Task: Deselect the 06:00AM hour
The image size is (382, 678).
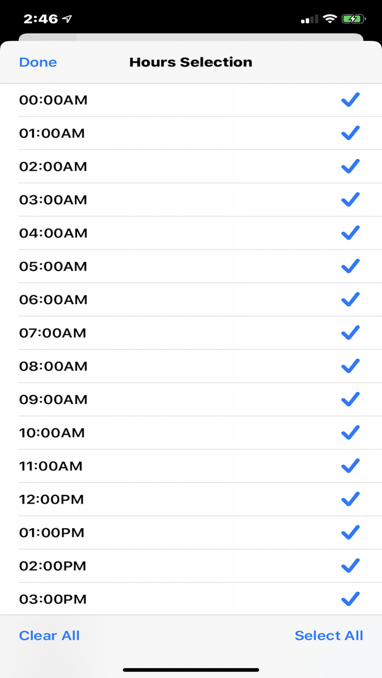Action: pyautogui.click(x=350, y=299)
